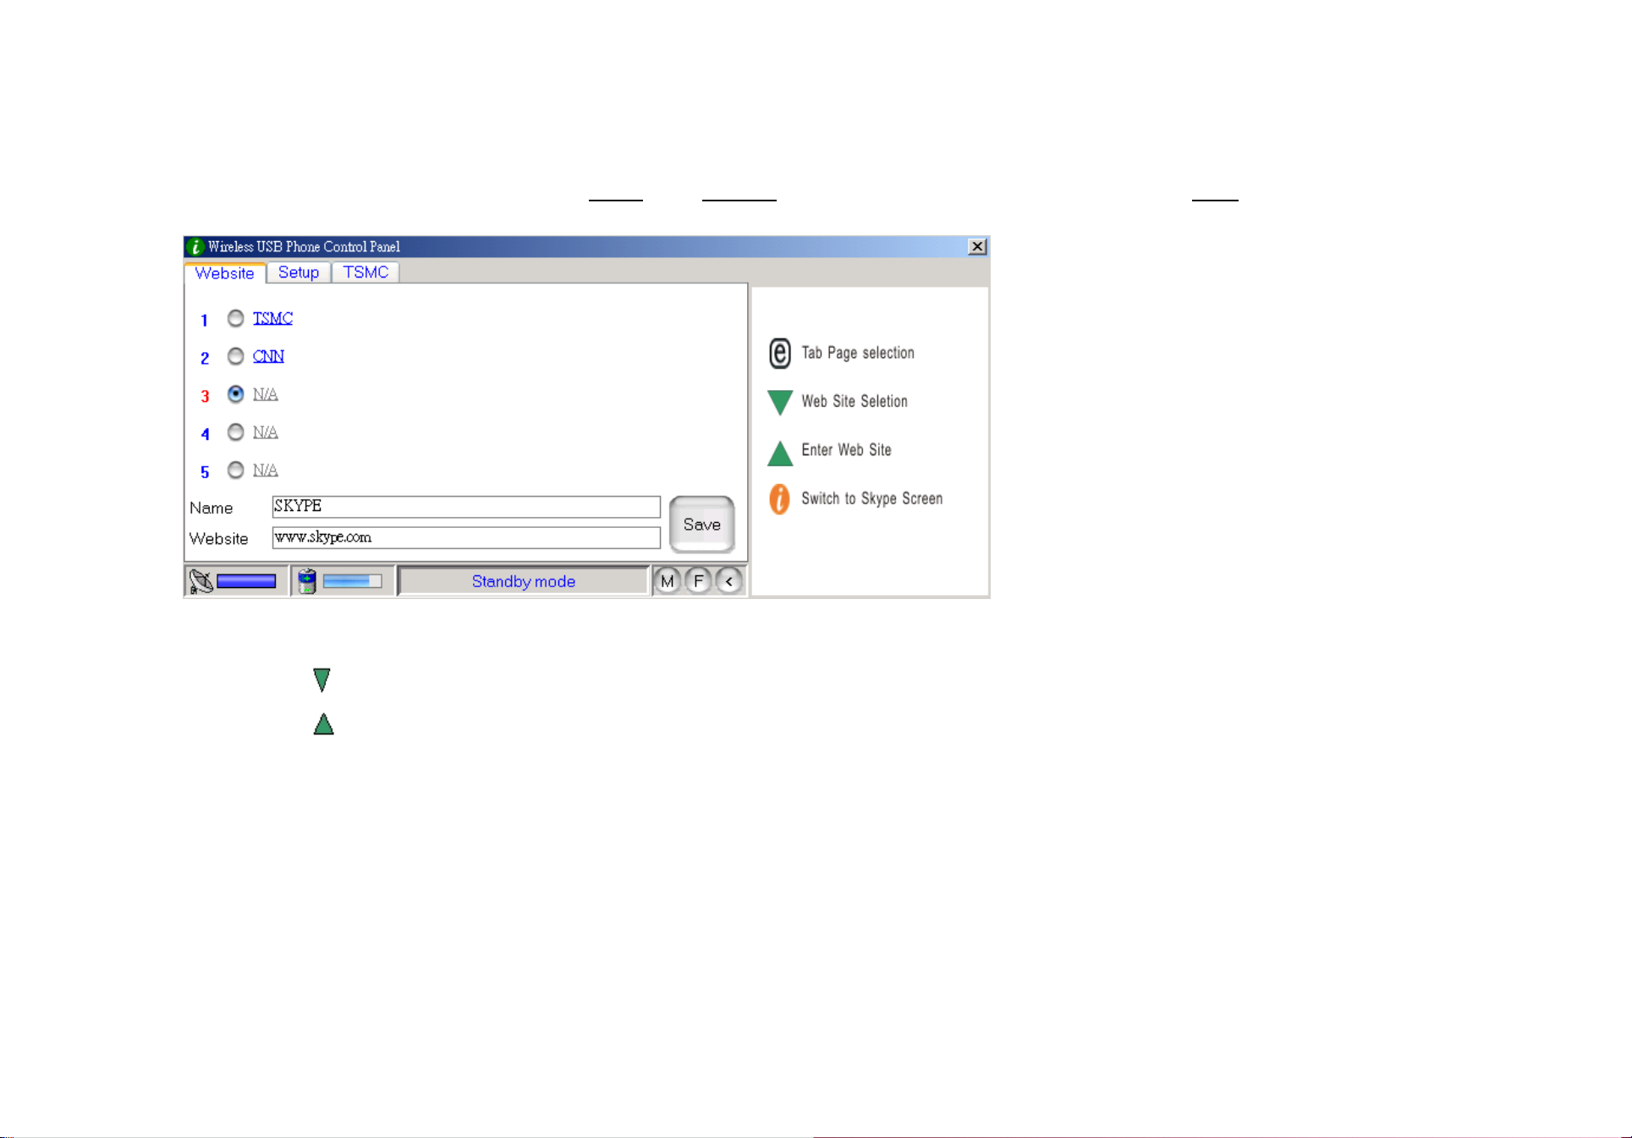Click row number 2 in website list
Screen dimensions: 1632x1138
(x=205, y=359)
